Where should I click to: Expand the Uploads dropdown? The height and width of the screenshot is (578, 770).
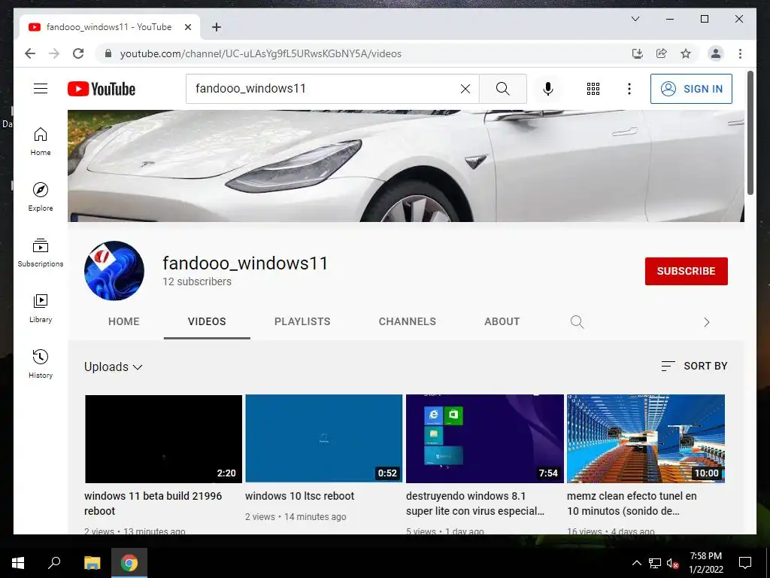(114, 367)
